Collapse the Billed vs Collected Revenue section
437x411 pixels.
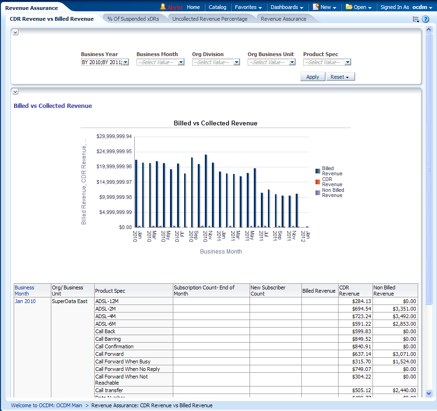[x=16, y=91]
